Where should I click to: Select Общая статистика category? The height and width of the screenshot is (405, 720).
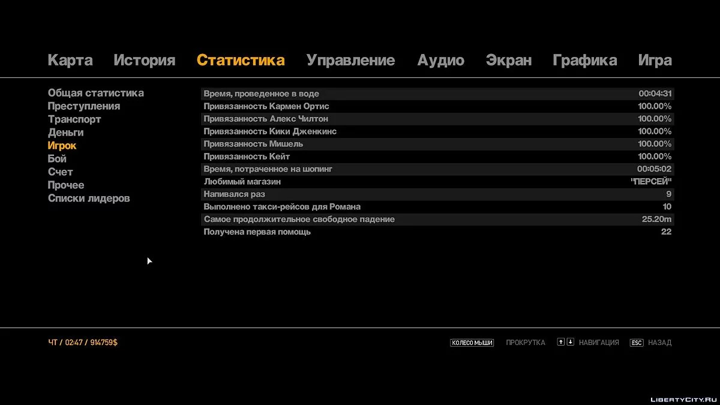(x=95, y=93)
